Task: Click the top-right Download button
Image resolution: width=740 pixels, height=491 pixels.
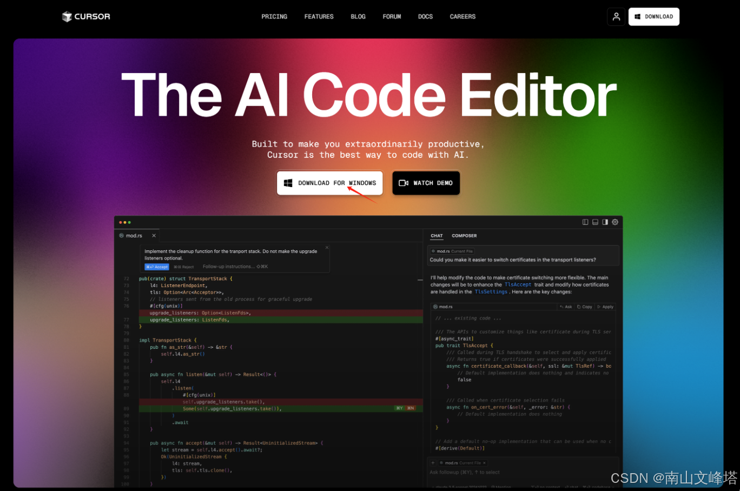Action: coord(653,17)
